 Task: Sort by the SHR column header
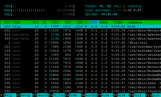pos(80,22)
